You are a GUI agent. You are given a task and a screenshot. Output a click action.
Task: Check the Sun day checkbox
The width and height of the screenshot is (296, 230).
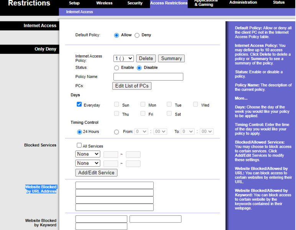[x=117, y=104]
